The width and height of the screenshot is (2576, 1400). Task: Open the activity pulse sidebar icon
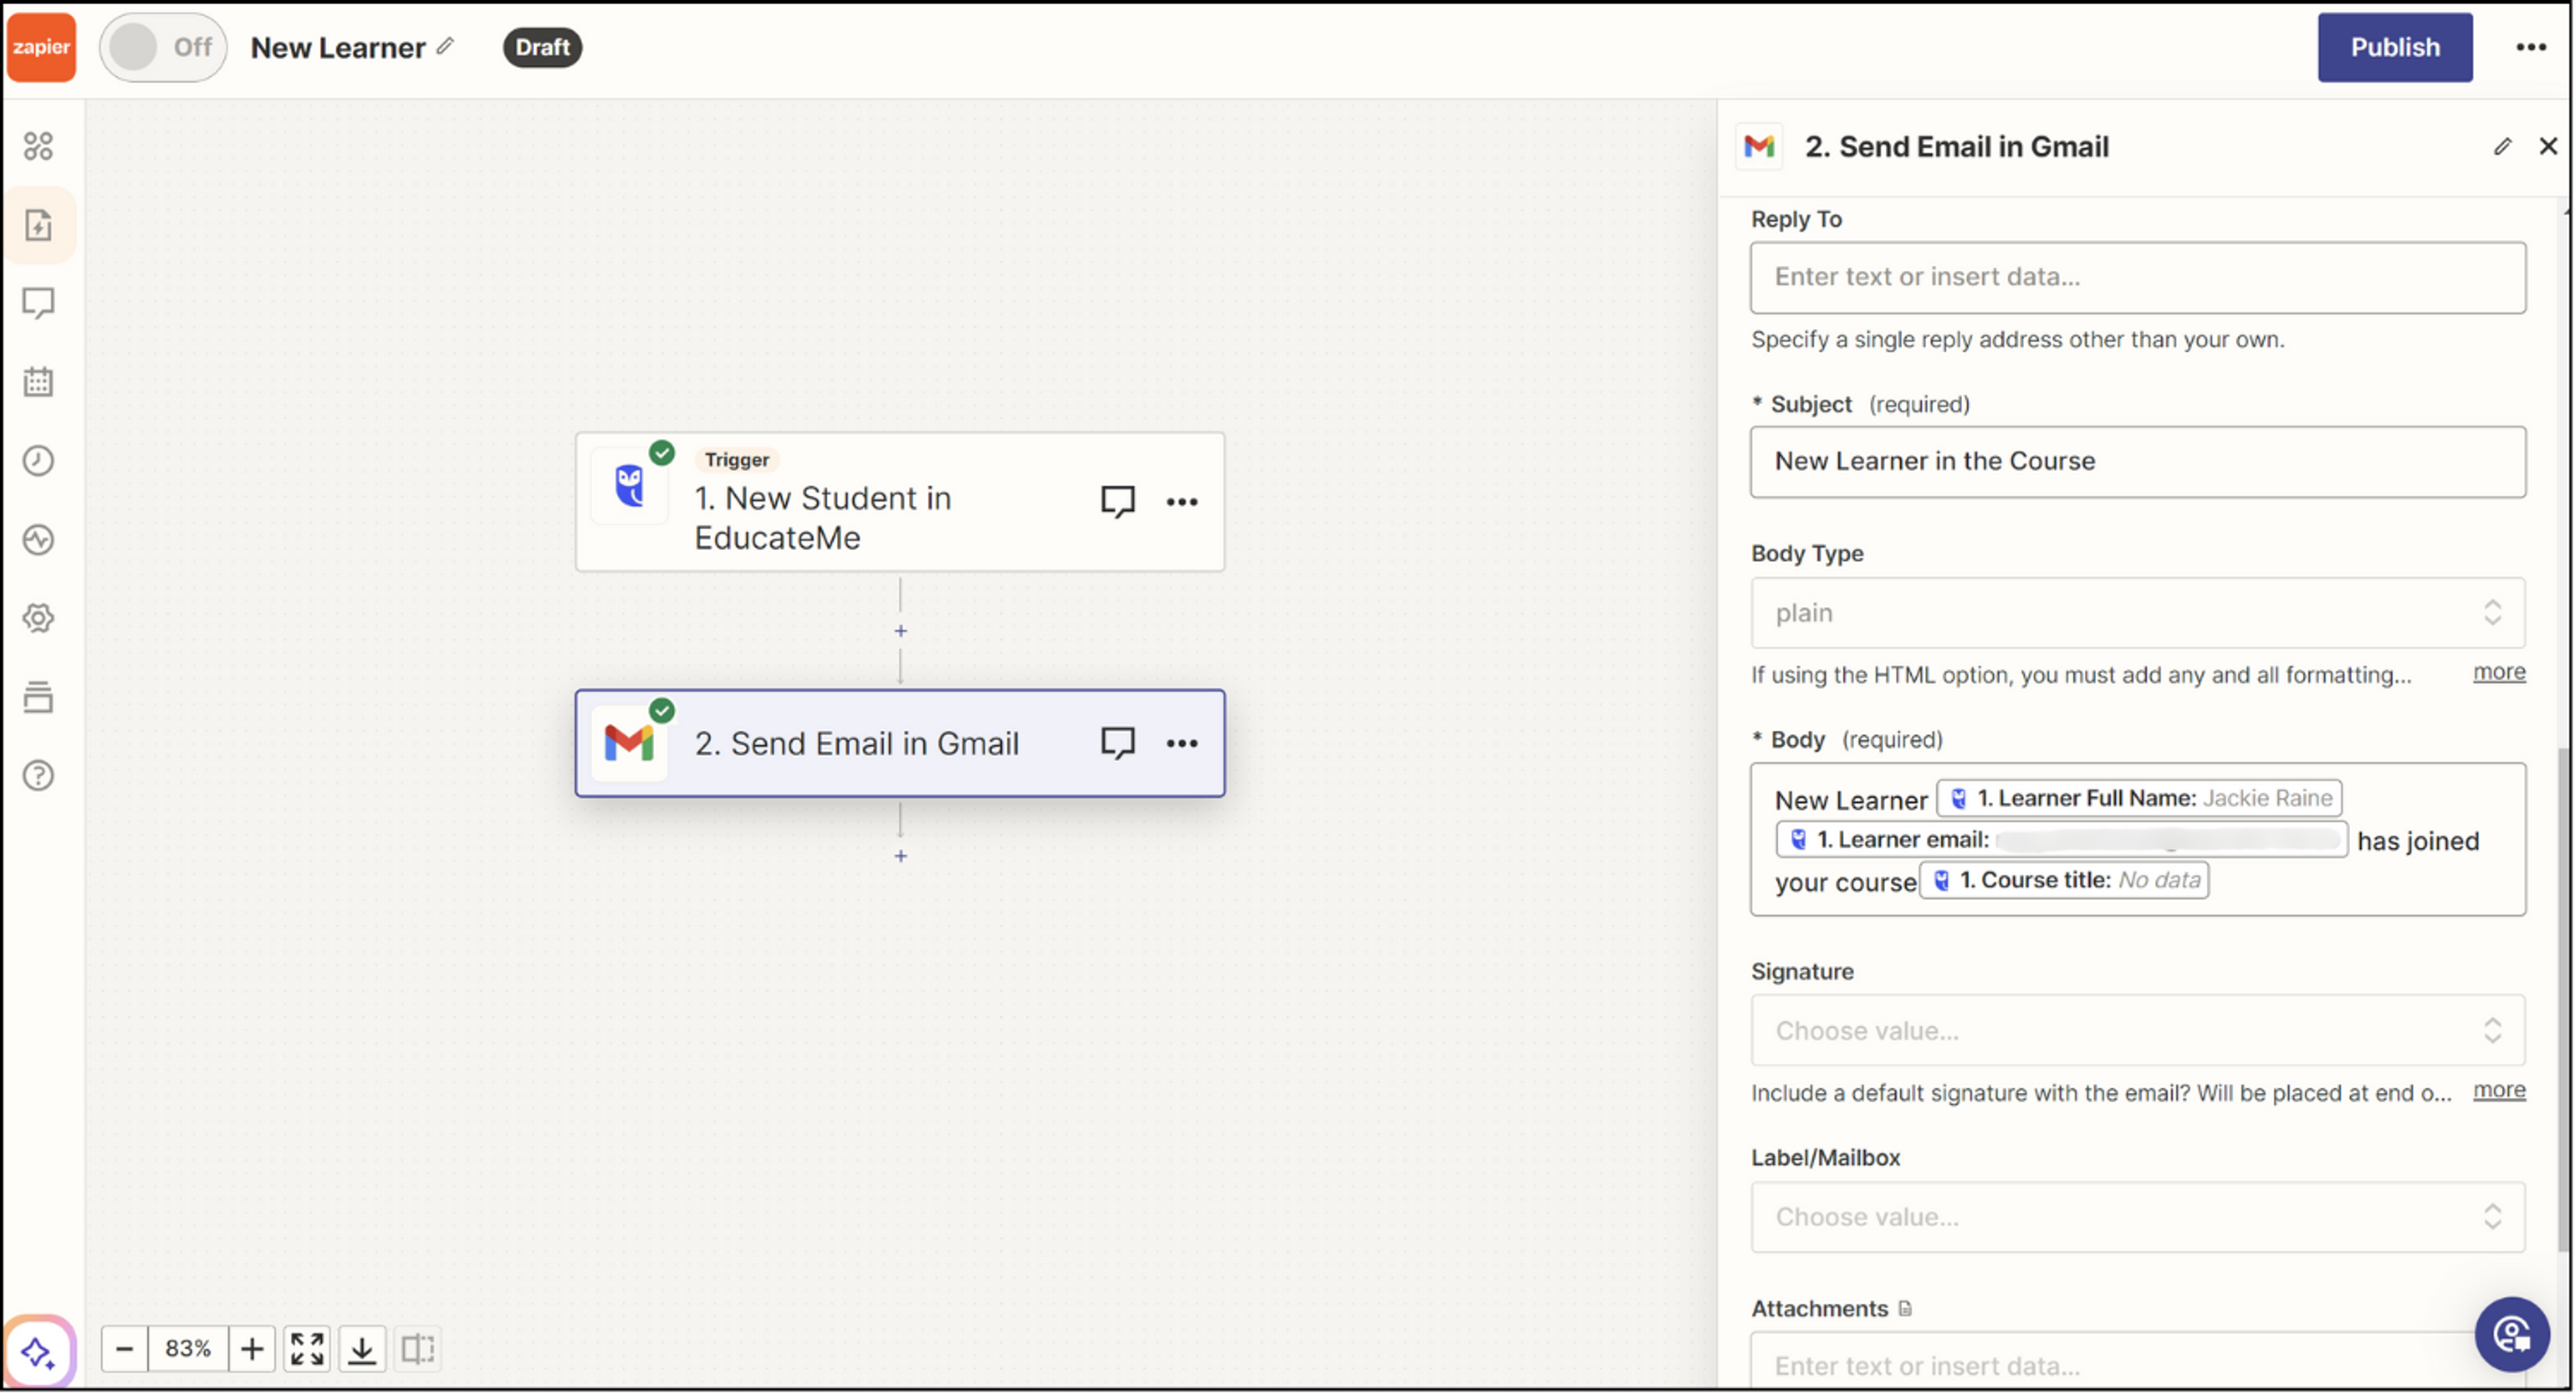(38, 540)
